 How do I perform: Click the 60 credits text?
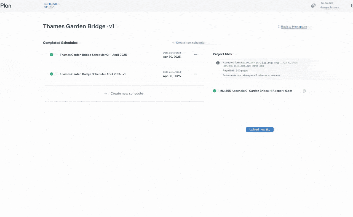tap(327, 3)
